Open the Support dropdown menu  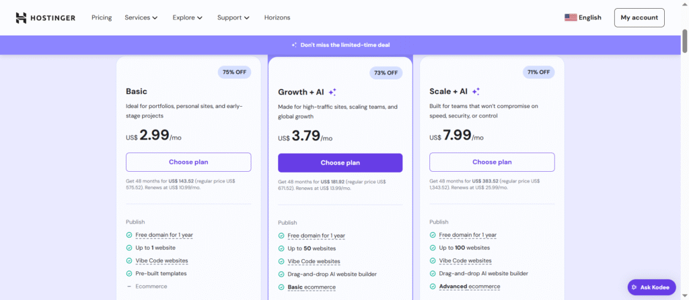(x=233, y=17)
